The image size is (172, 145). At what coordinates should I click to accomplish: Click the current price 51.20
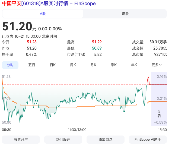click(17, 26)
